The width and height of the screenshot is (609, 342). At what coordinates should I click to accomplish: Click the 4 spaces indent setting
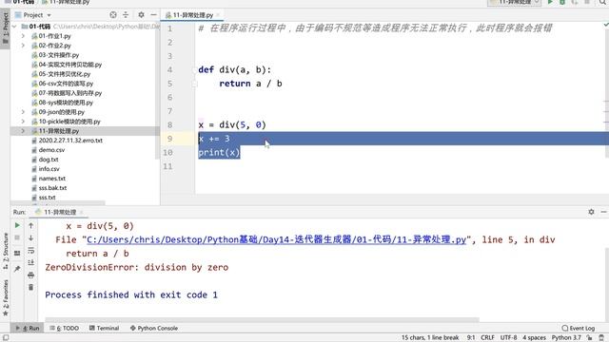pos(534,338)
